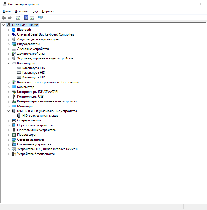Click the Мониторы category icon

pyautogui.click(x=14, y=106)
